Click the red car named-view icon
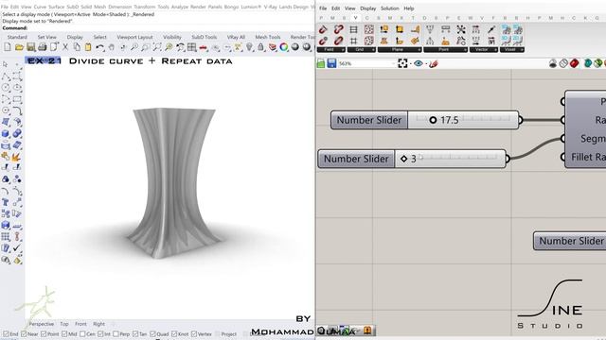 (x=203, y=47)
